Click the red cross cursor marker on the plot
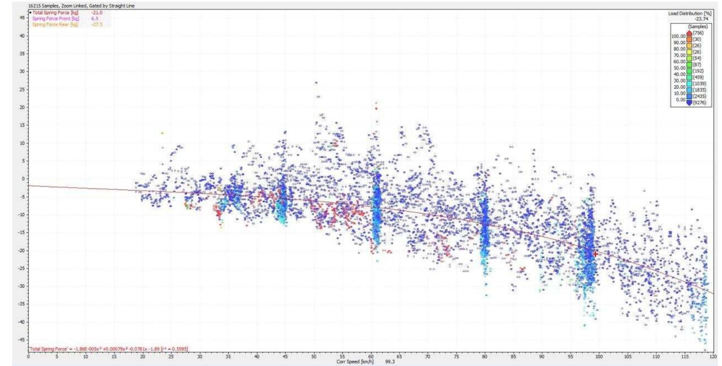The height and width of the screenshot is (366, 722). 595,254
